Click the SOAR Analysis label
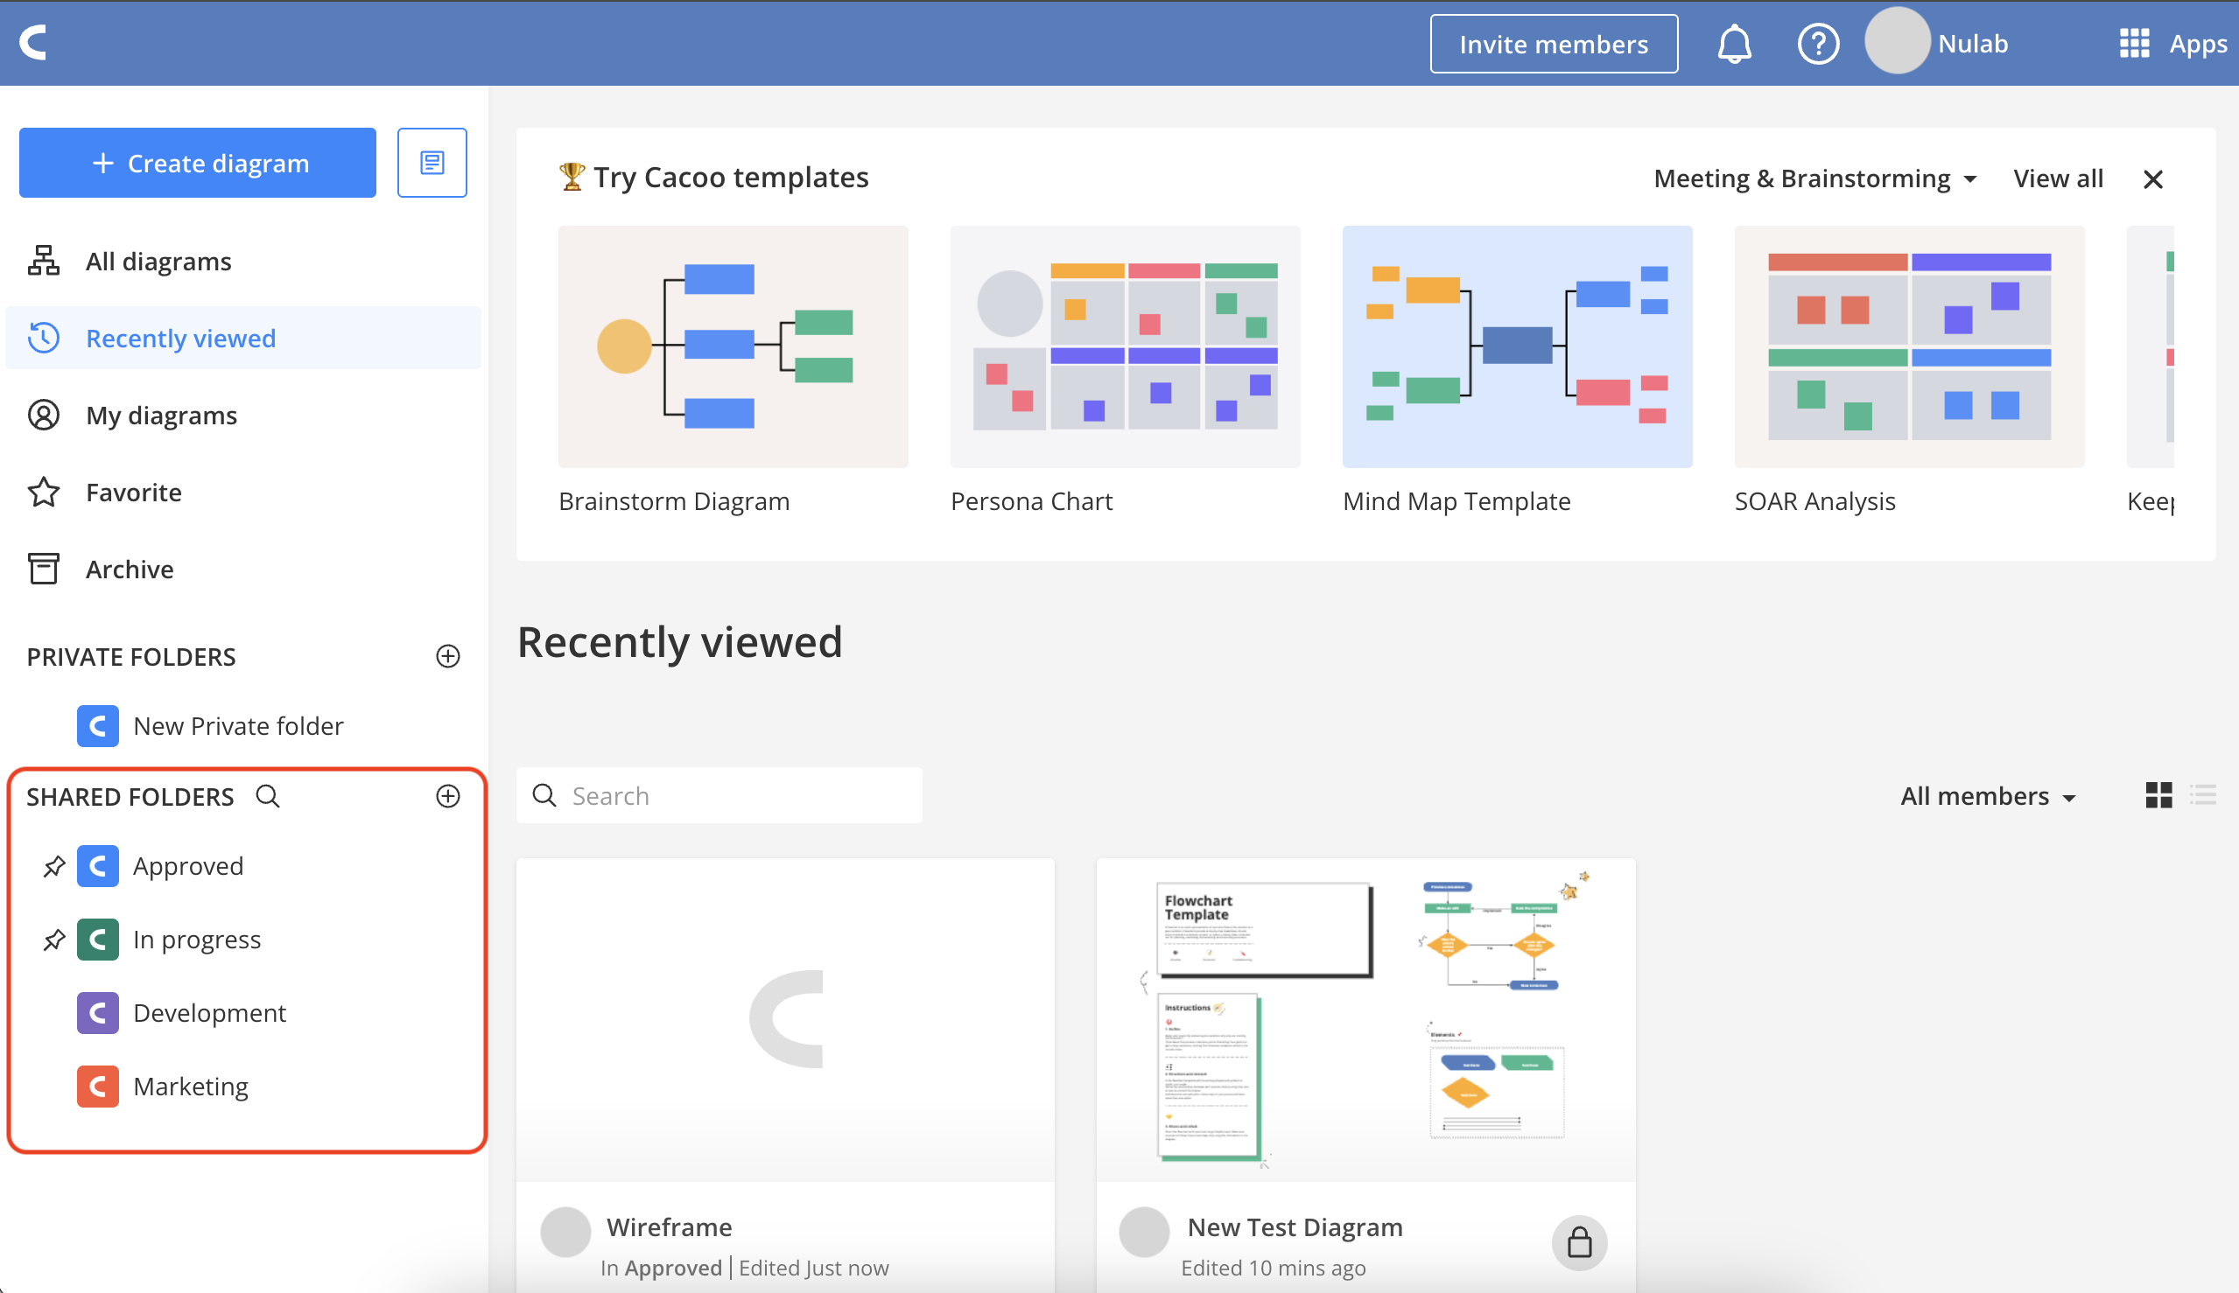The image size is (2239, 1293). click(1814, 501)
